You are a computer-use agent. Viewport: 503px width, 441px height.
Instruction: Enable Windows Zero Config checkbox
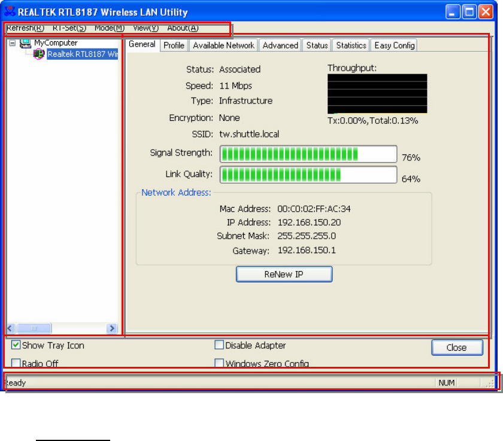coord(219,363)
